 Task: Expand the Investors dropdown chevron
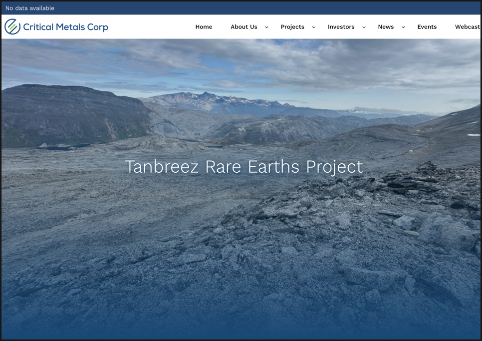tap(364, 27)
